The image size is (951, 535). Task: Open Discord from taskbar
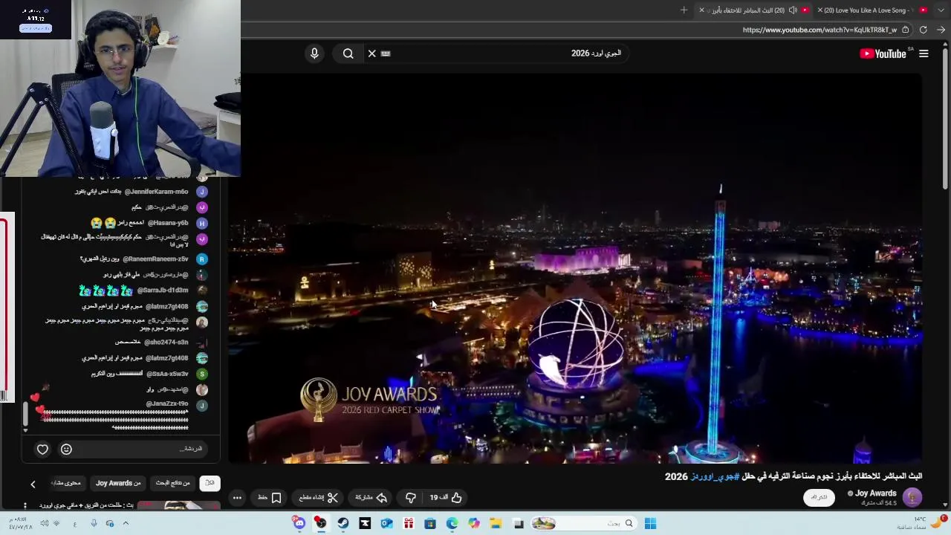[299, 524]
